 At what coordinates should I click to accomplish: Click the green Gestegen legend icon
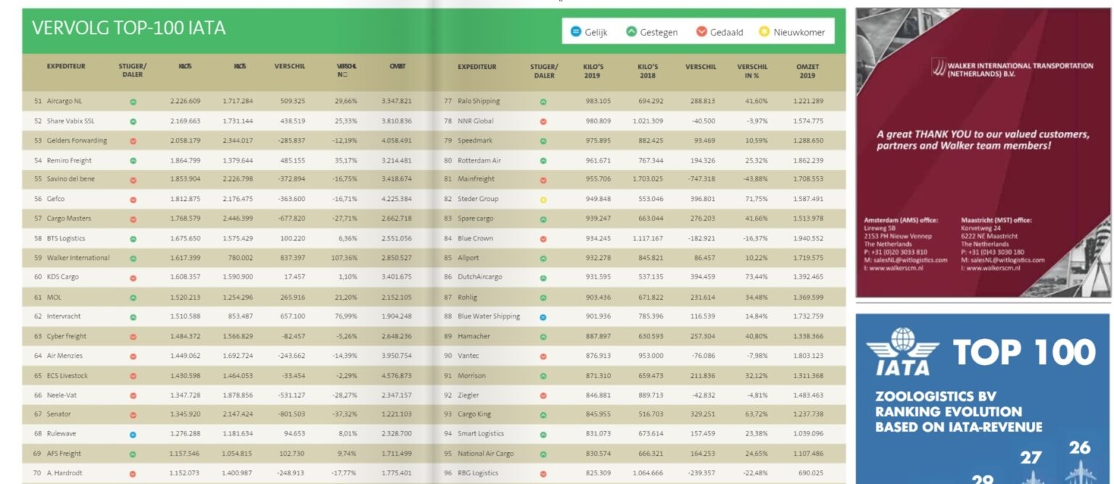click(x=631, y=32)
